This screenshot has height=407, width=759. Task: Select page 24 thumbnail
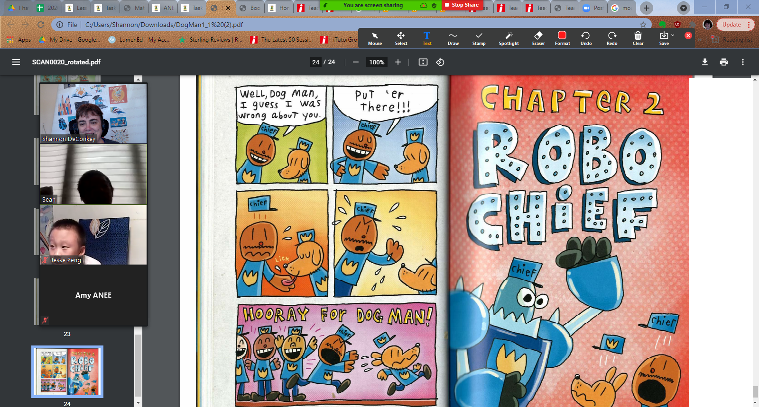67,372
